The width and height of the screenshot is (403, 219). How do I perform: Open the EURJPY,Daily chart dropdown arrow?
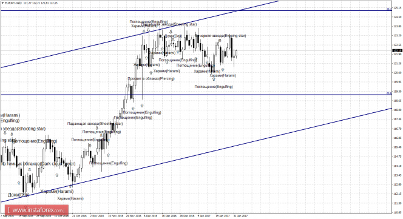(2, 3)
